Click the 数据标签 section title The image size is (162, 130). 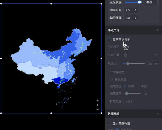pos(114,114)
